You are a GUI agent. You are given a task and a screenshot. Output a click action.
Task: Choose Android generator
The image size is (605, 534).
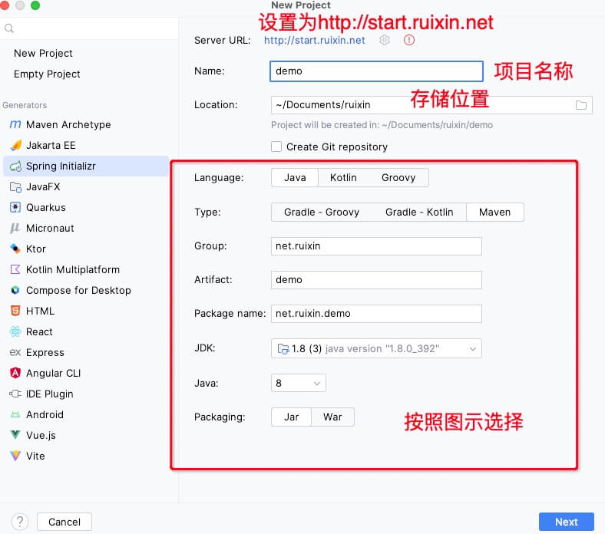(86, 414)
